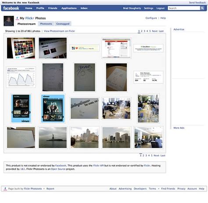Switch to the Photosets tab
The height and width of the screenshot is (203, 208).
point(46,24)
